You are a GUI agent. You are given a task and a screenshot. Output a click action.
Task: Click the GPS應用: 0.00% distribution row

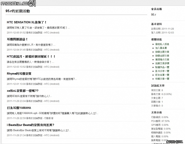160,125
